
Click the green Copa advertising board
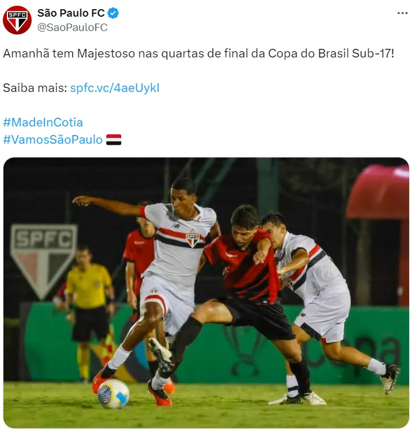pos(218,343)
